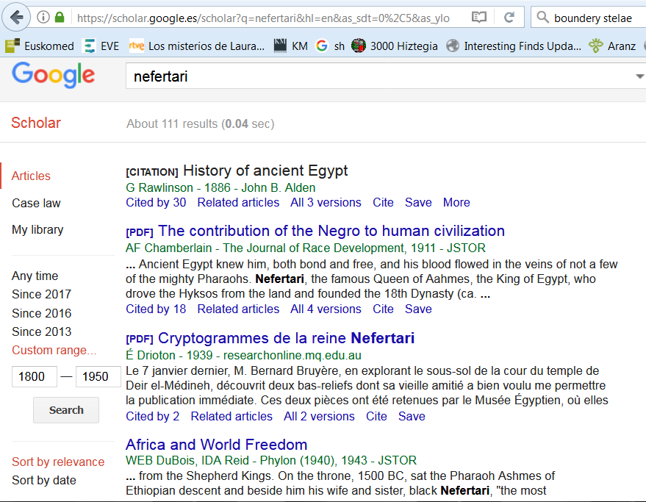Open 'Cited by 18' link
This screenshot has width=646, height=502.
tap(156, 309)
